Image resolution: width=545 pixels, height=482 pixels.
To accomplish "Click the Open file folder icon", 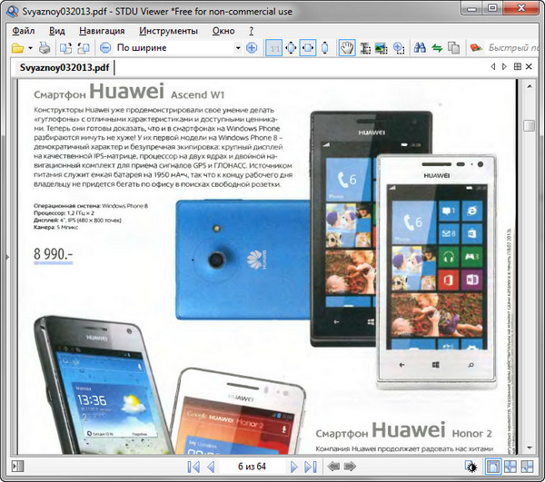I will pyautogui.click(x=16, y=47).
